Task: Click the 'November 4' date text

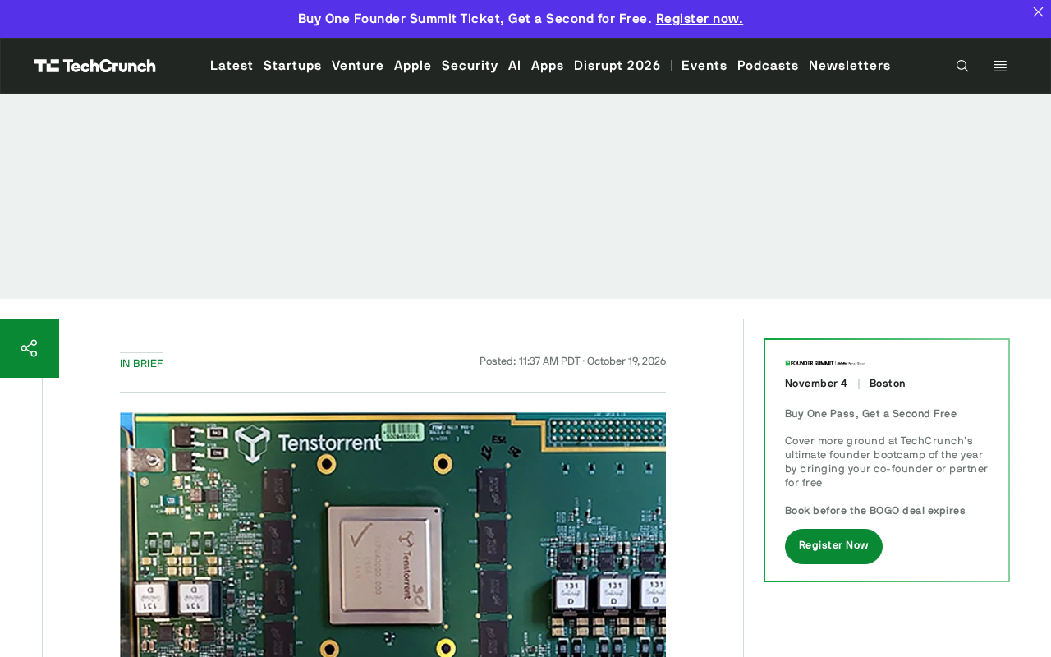Action: [x=816, y=384]
